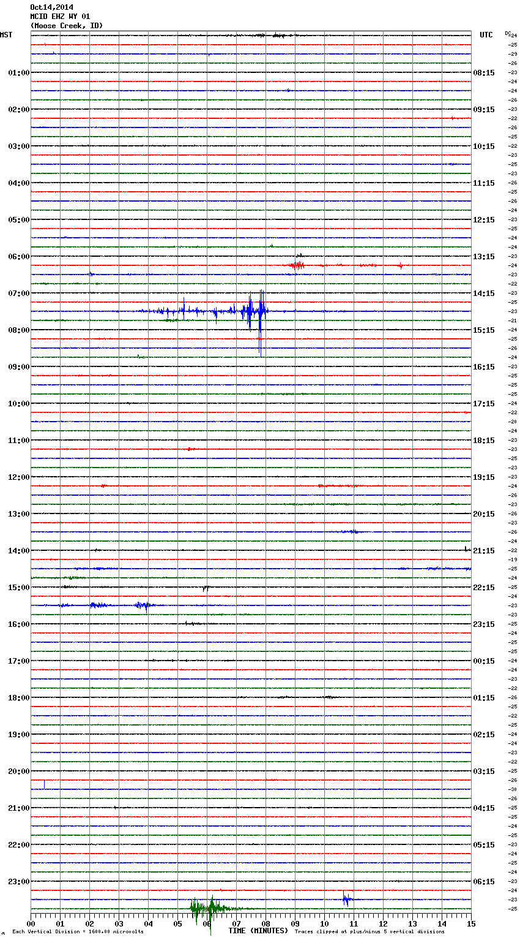Click the 'UTC' time zone label
Image resolution: width=520 pixels, height=940 pixels.
486,35
